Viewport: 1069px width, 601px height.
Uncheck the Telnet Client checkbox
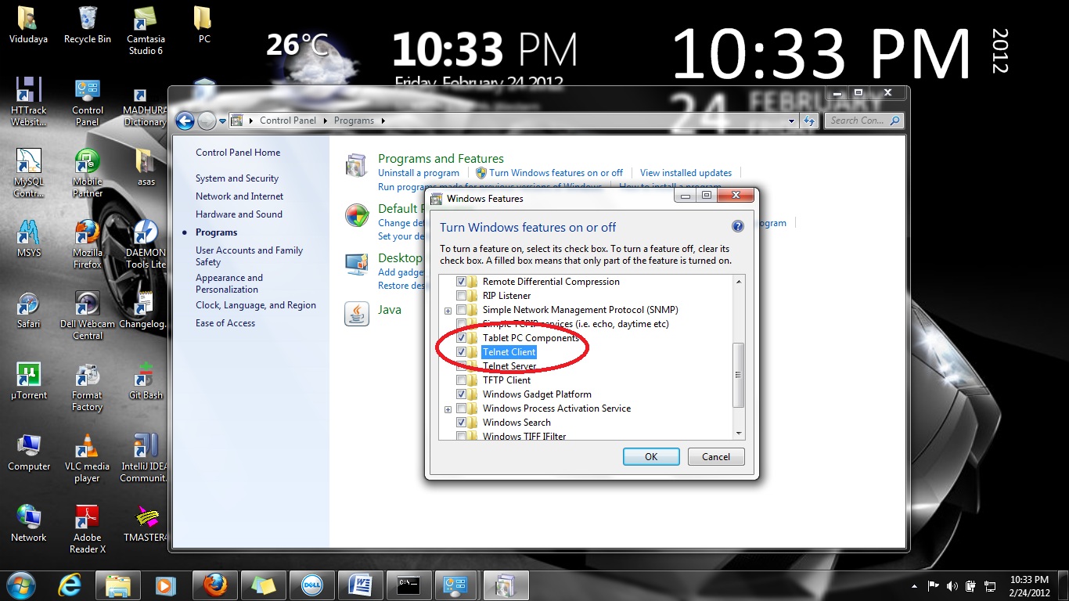pos(462,352)
